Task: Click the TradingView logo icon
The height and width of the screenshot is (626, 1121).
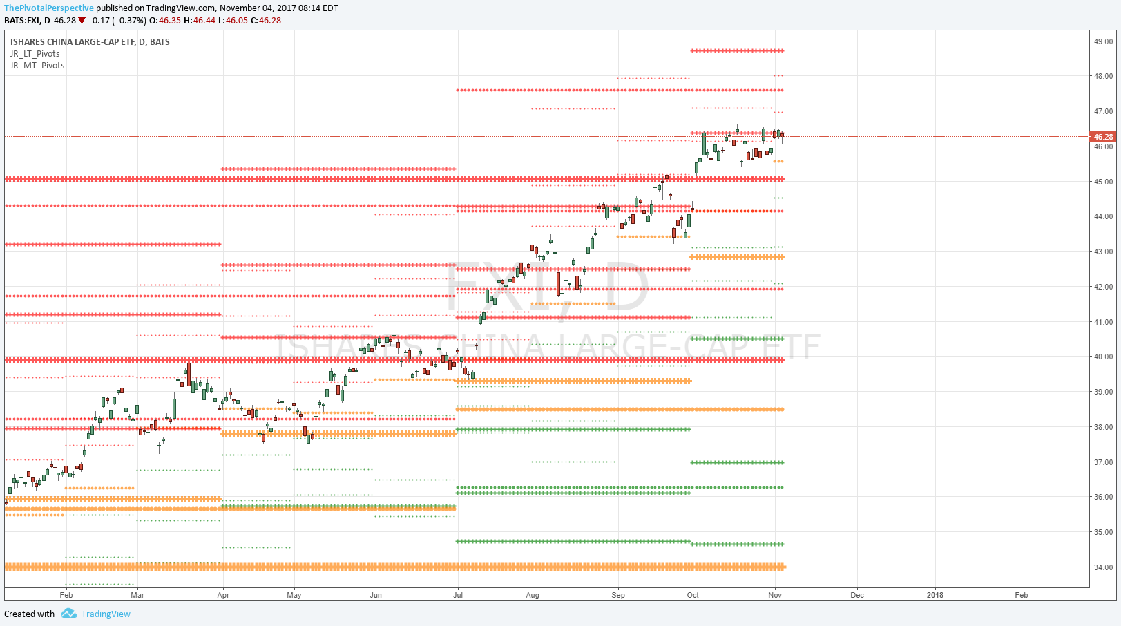Action: 68,614
